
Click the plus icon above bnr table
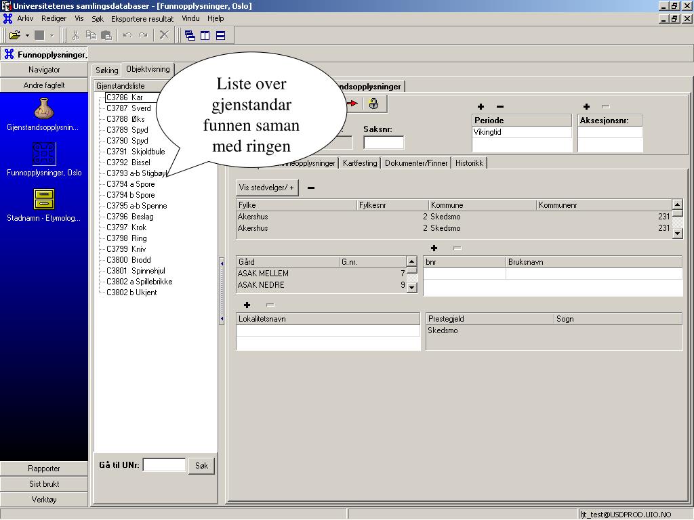434,248
